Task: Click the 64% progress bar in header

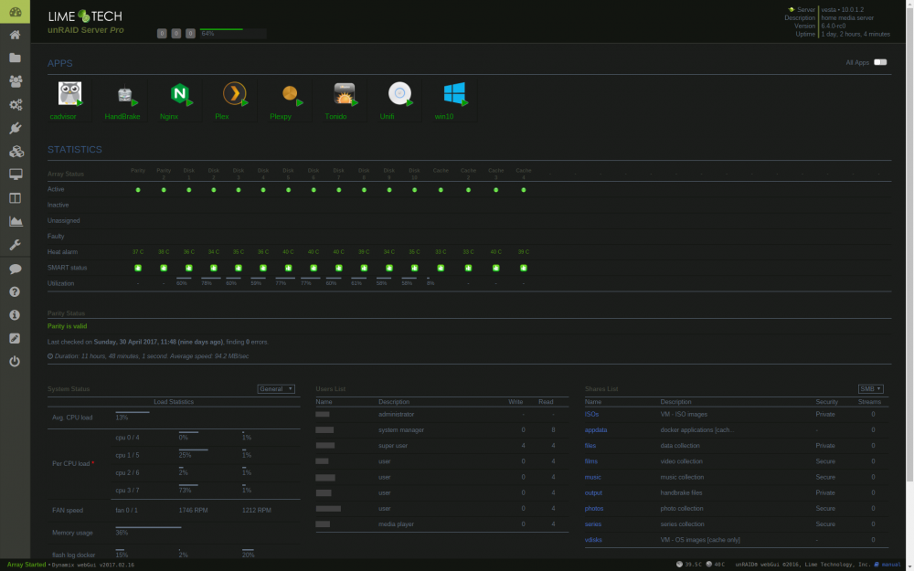Action: [233, 34]
